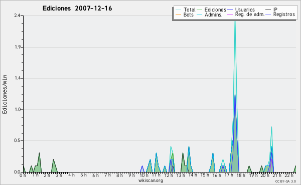Screen dimensions: 301x185
Task: Click the Usuarios blue legend line swatch
Action: pyautogui.click(x=230, y=10)
